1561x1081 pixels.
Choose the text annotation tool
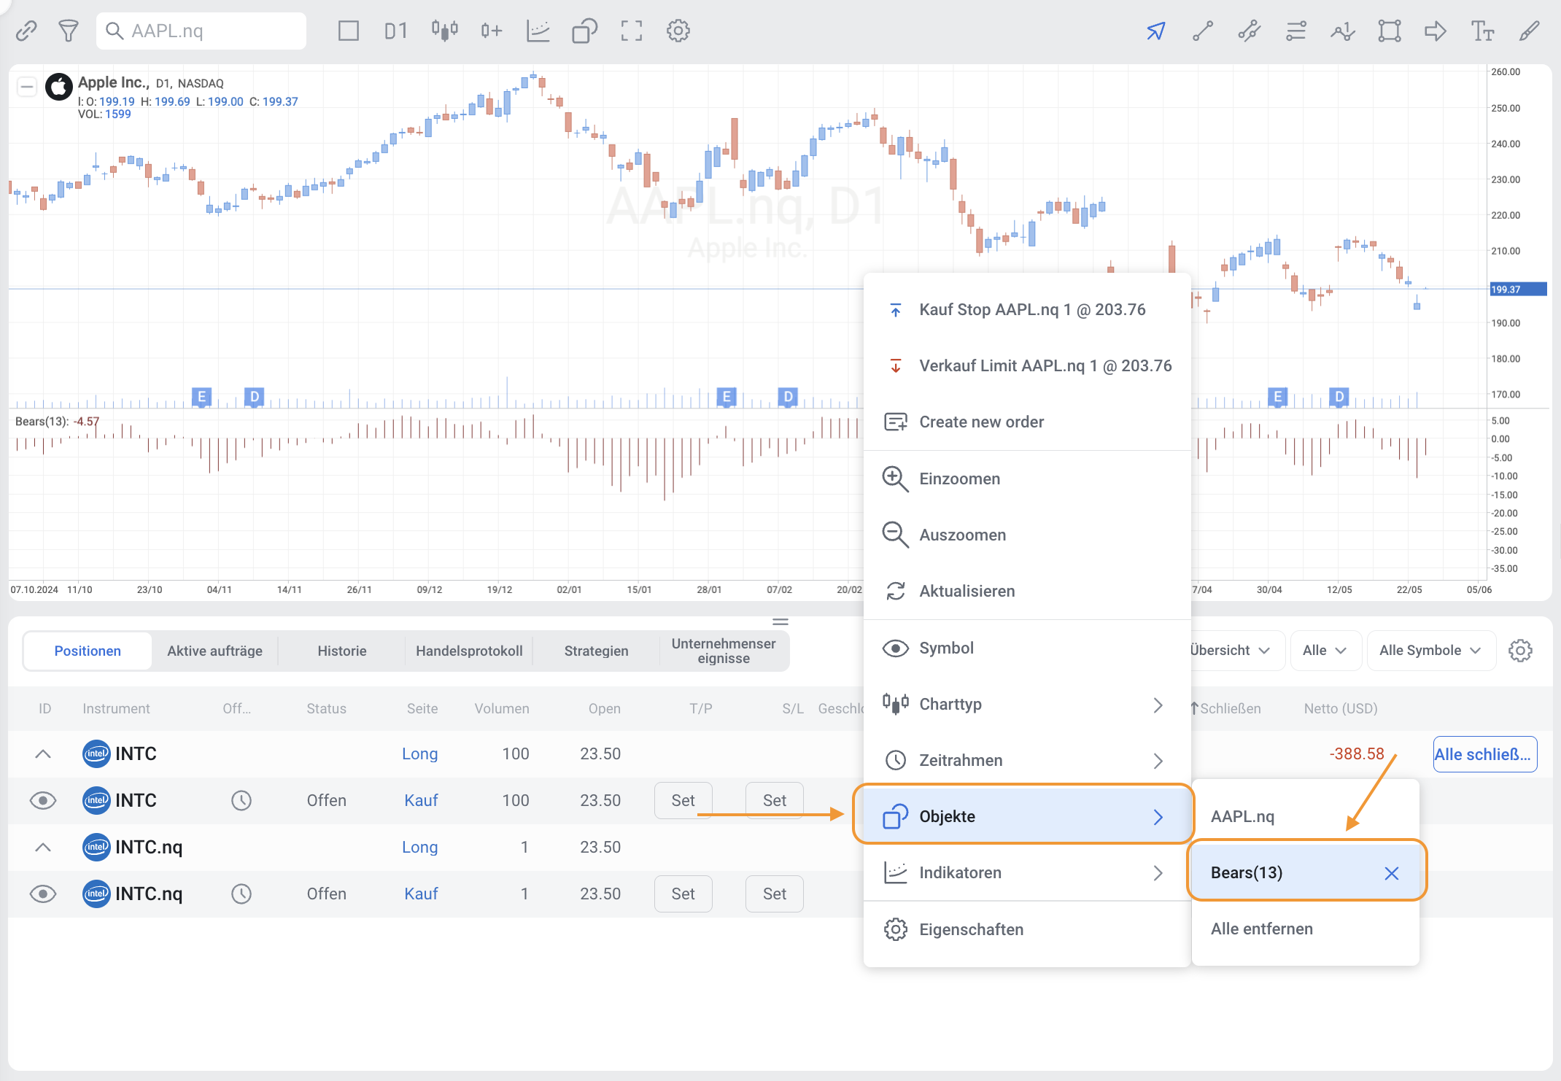click(x=1482, y=31)
